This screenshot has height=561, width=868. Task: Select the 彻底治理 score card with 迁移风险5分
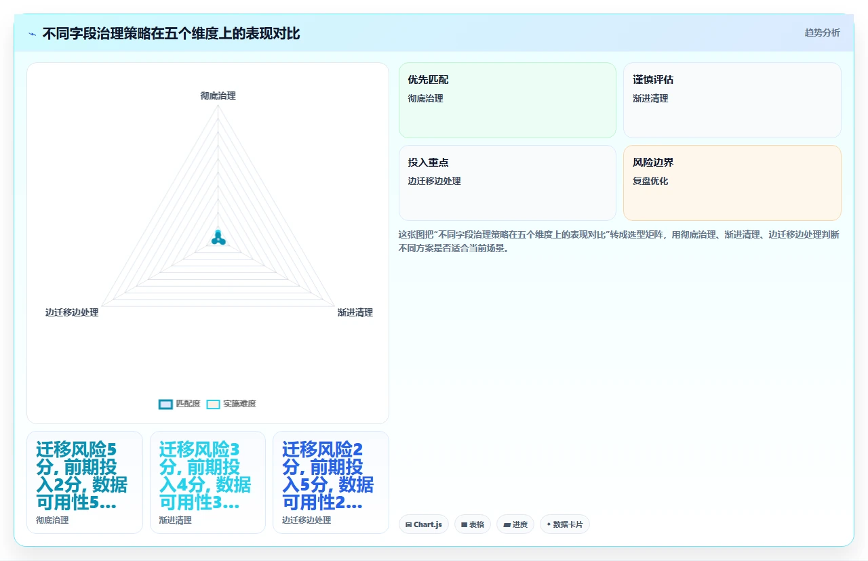[85, 482]
